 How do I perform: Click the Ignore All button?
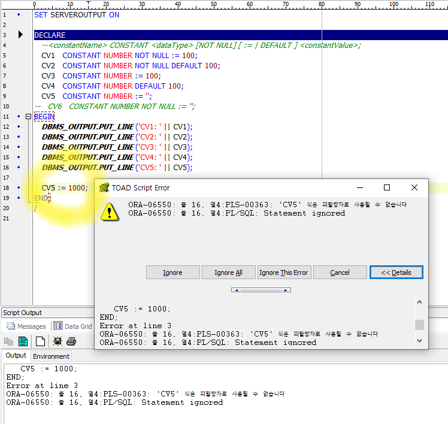pyautogui.click(x=229, y=272)
